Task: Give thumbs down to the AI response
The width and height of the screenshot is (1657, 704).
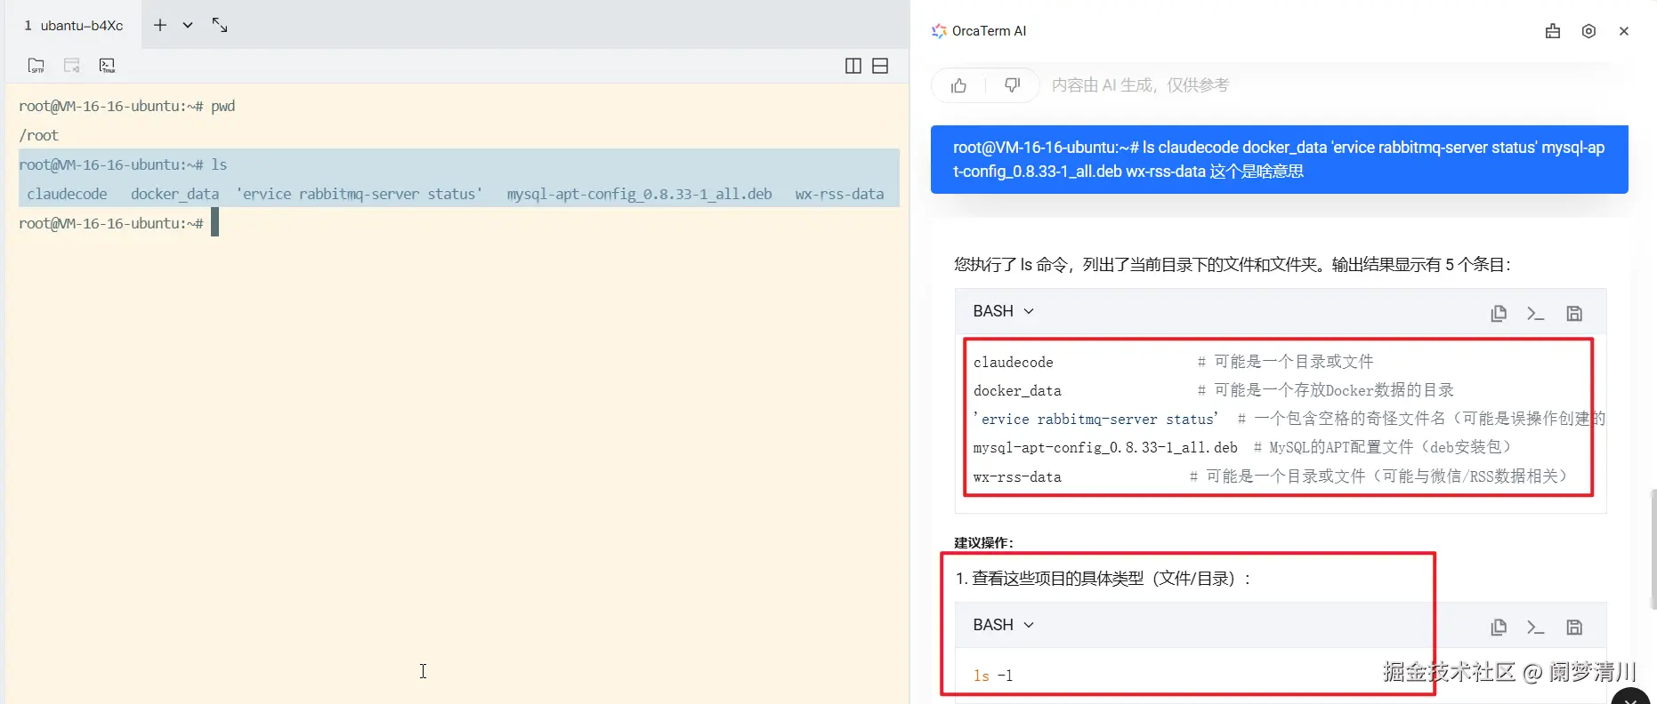Action: [x=1012, y=85]
